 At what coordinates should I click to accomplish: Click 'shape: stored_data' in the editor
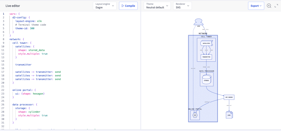(x=31, y=50)
